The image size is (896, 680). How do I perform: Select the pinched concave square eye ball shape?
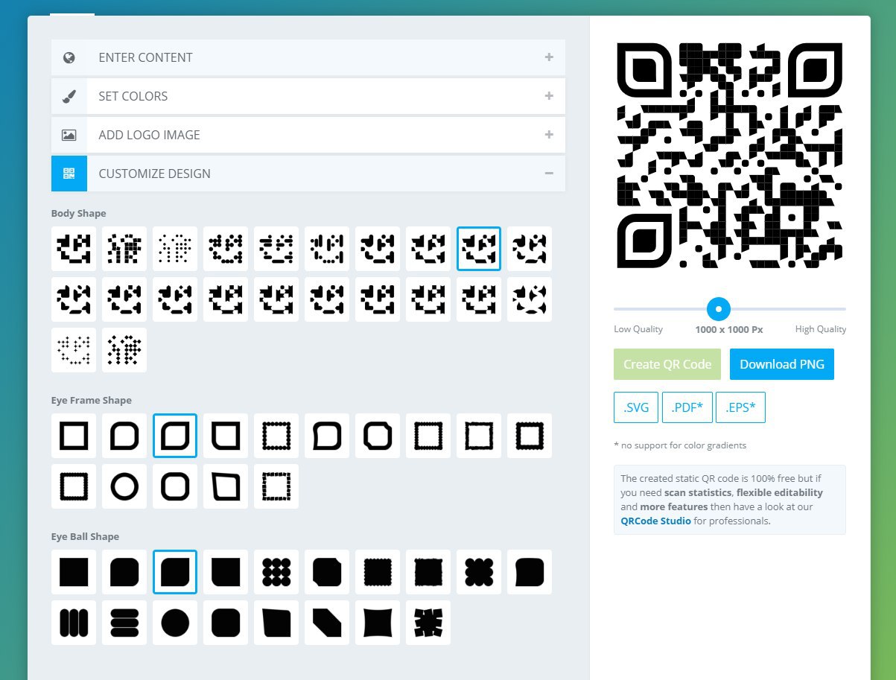(x=378, y=623)
